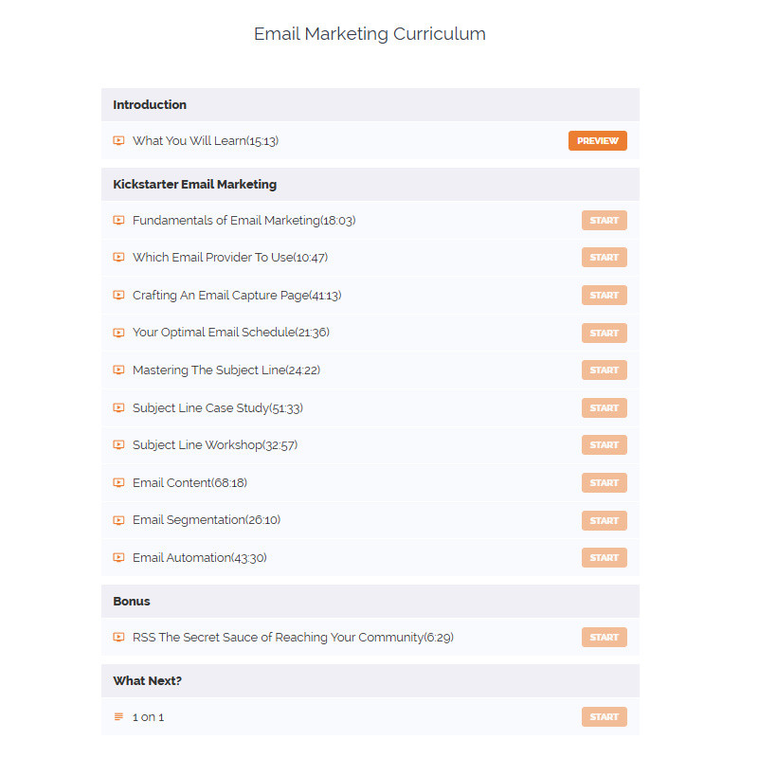758x758 pixels.
Task: Open the Fundamentals of Email Marketing lesson title
Action: point(244,221)
